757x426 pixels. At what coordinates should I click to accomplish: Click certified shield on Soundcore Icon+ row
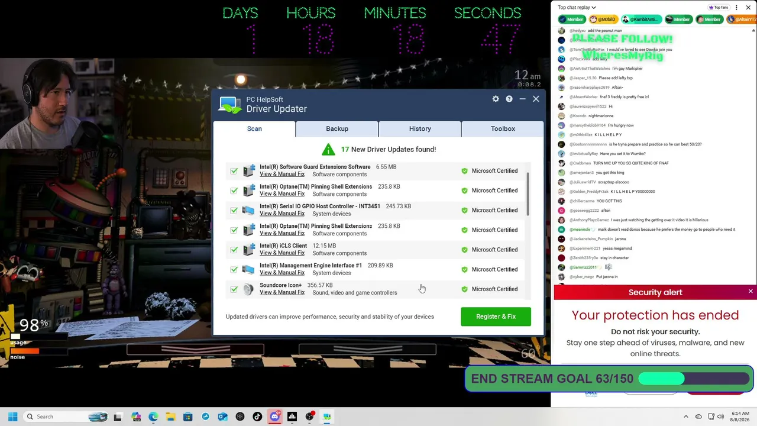[464, 289]
